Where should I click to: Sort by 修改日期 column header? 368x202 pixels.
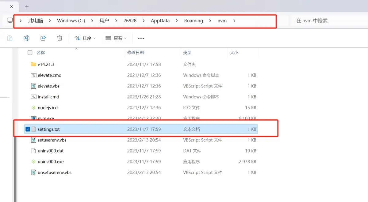coord(136,53)
